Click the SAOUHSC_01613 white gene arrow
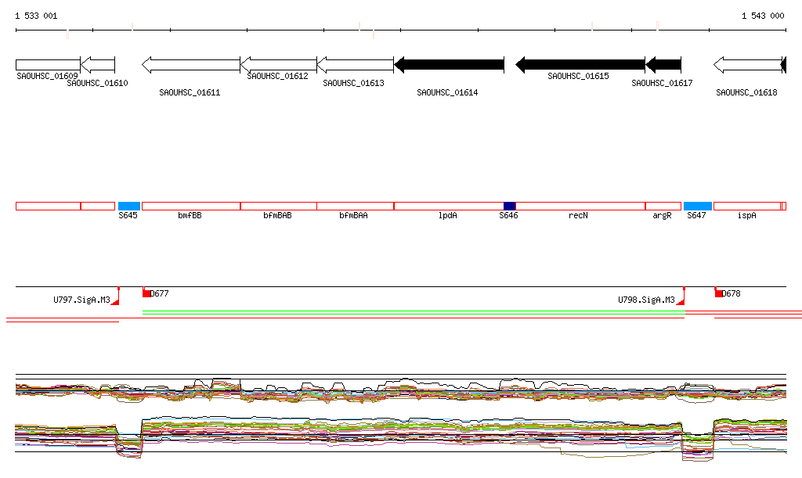Image resolution: width=802 pixels, height=478 pixels. click(355, 65)
